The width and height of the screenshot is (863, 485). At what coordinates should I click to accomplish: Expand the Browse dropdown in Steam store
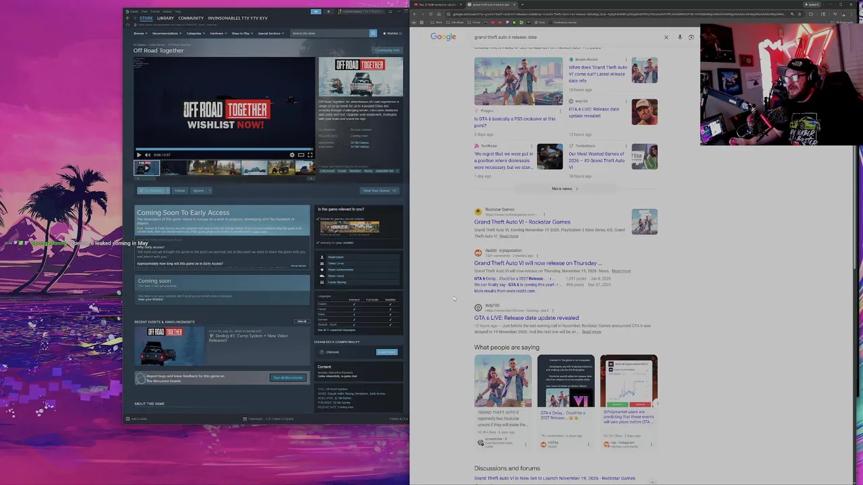(x=139, y=33)
